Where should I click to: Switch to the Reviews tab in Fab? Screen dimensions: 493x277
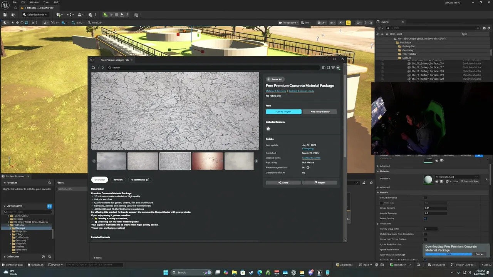118,180
